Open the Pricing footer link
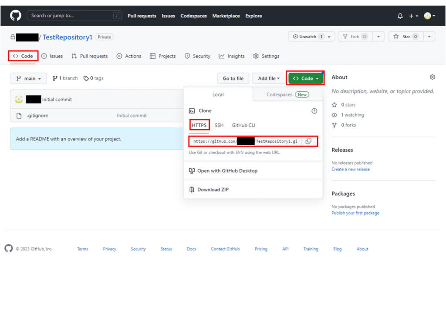The image size is (446, 334). point(261,249)
